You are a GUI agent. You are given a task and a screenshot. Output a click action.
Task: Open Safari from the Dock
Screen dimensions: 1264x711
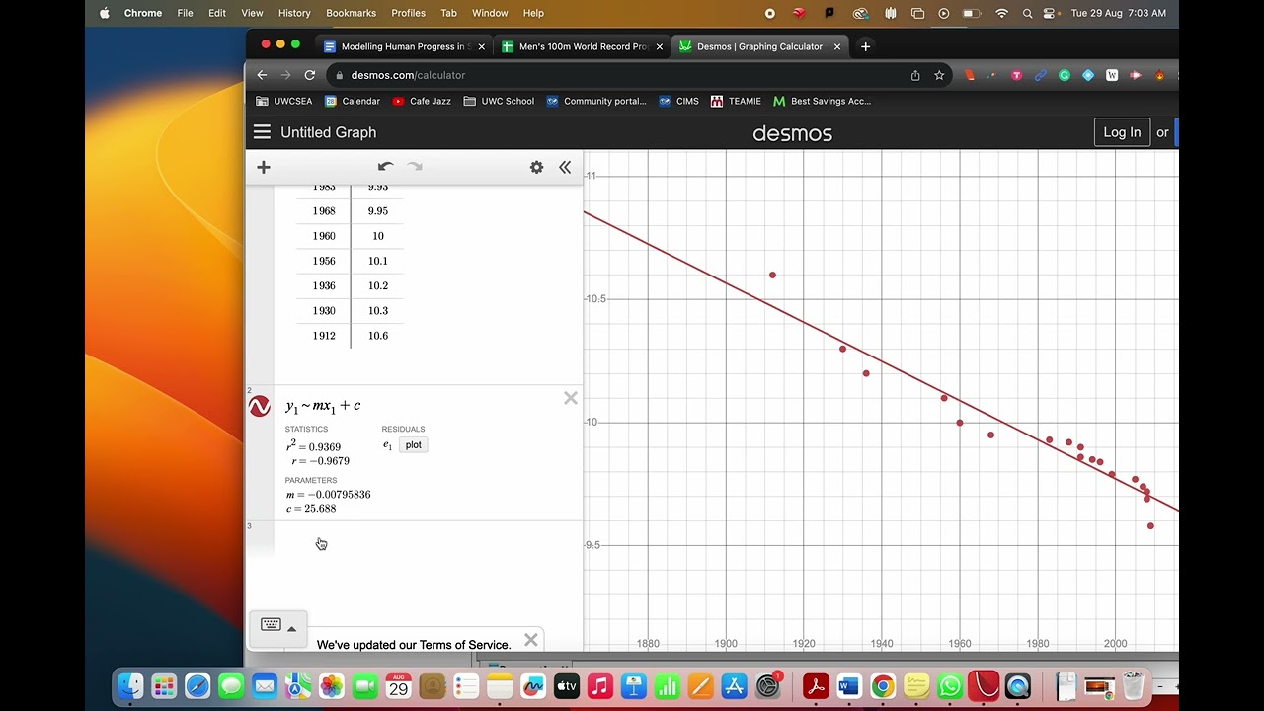click(x=197, y=685)
